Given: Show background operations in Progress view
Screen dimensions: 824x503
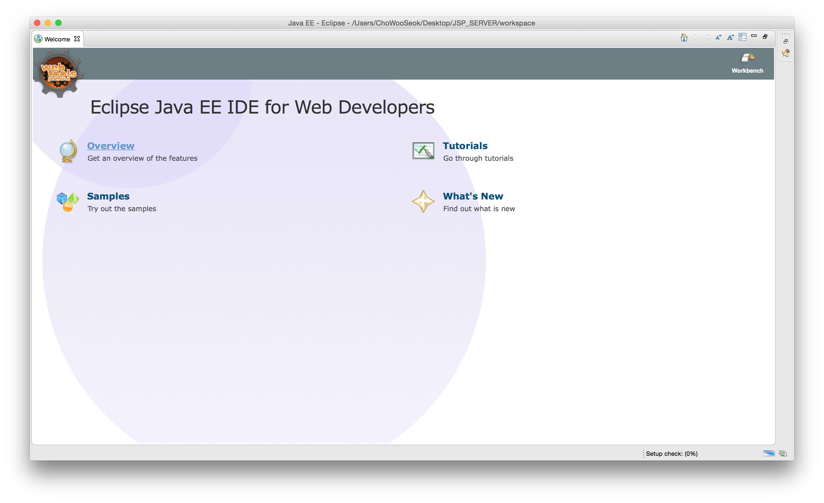Looking at the screenshot, I should tap(783, 454).
